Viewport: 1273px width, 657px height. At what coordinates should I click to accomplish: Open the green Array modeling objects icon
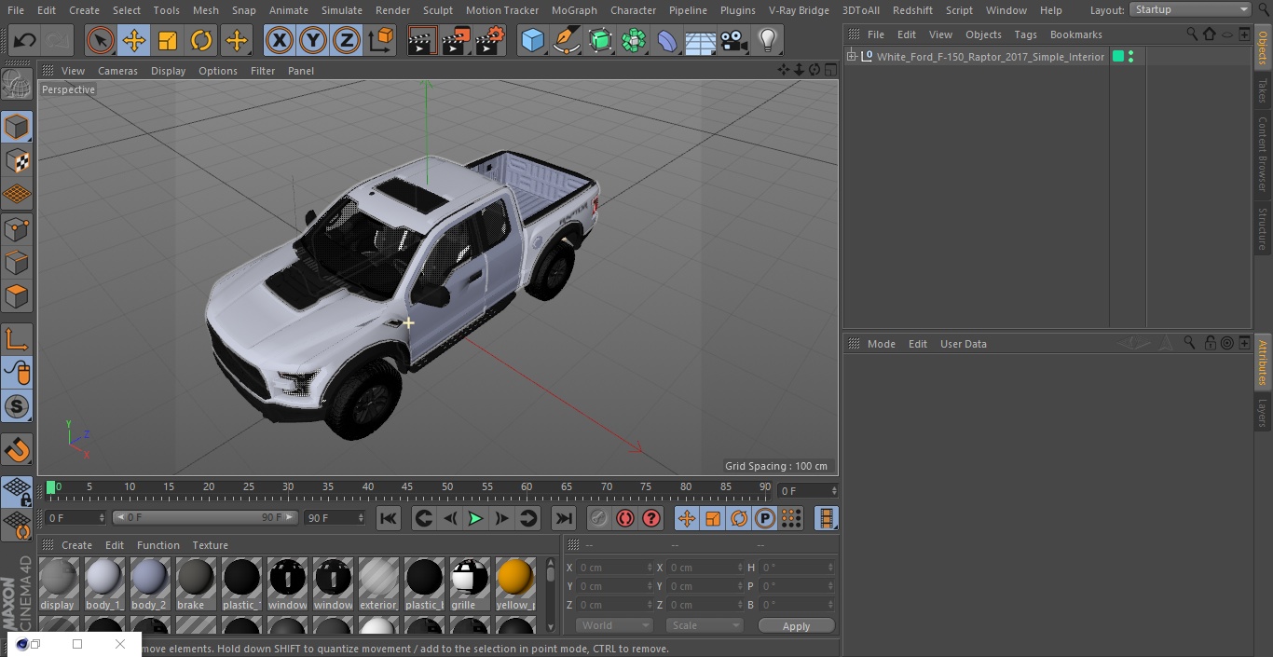634,41
